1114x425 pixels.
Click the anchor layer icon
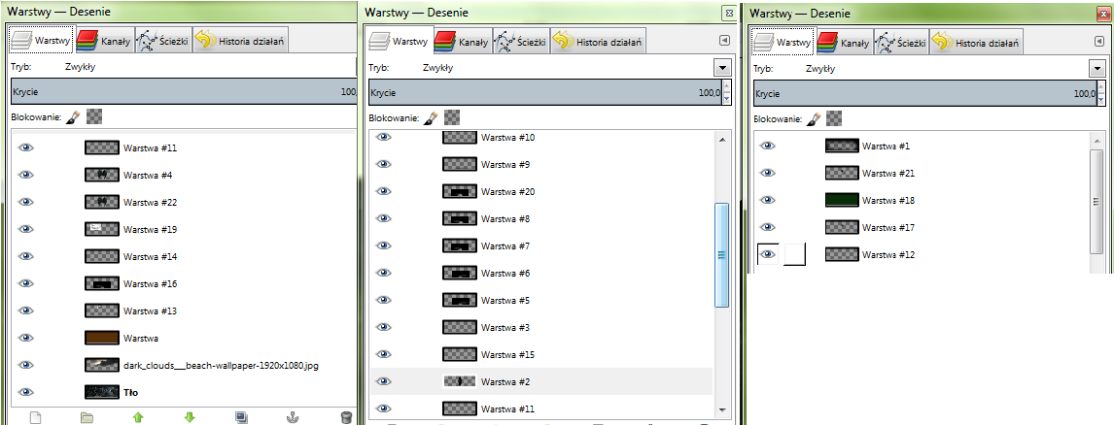pyautogui.click(x=294, y=417)
